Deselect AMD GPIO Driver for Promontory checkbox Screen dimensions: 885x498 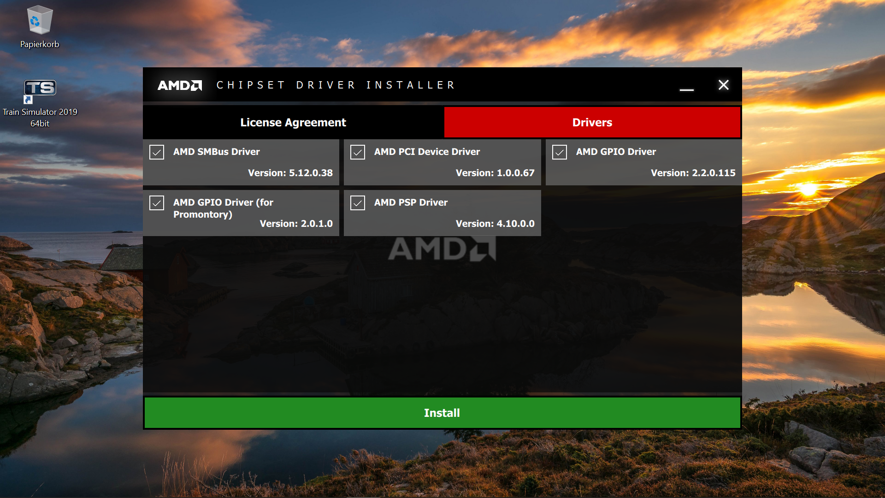[157, 203]
